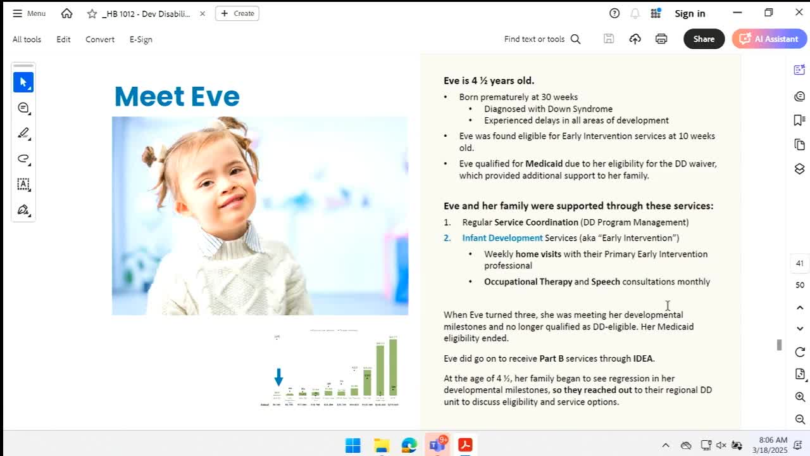810x456 pixels.
Task: Open the Bookmarks panel icon
Action: (799, 120)
